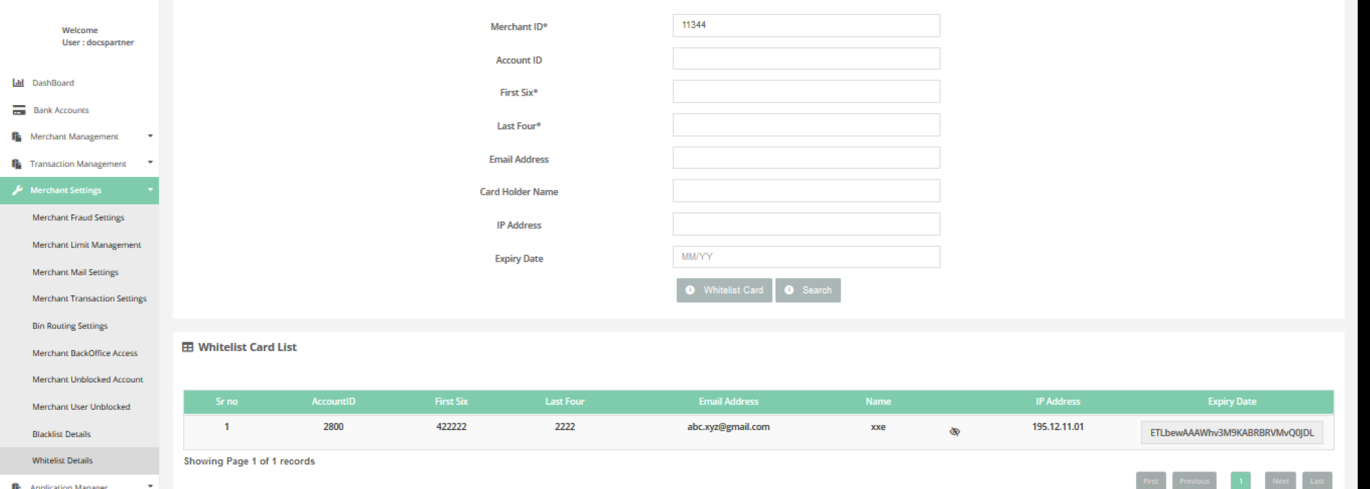Click the Bank Accounts card icon
Viewport: 1370px width, 489px height.
coord(19,110)
